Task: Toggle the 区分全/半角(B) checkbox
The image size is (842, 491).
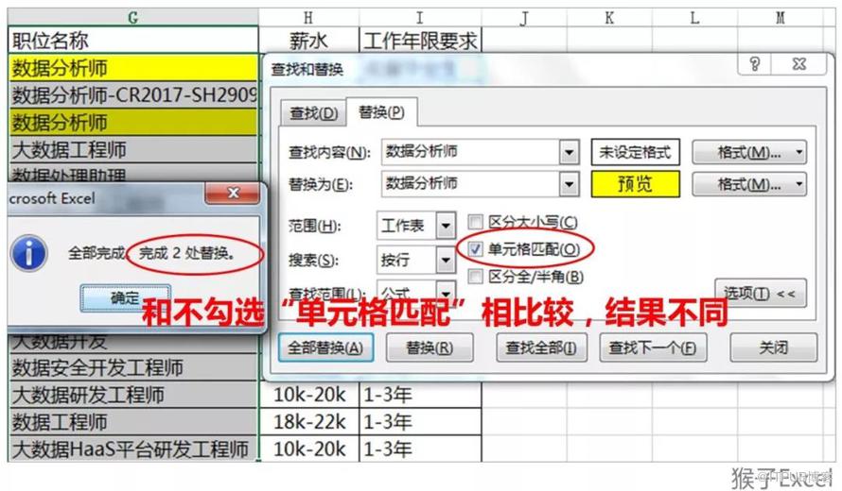Action: 475,277
